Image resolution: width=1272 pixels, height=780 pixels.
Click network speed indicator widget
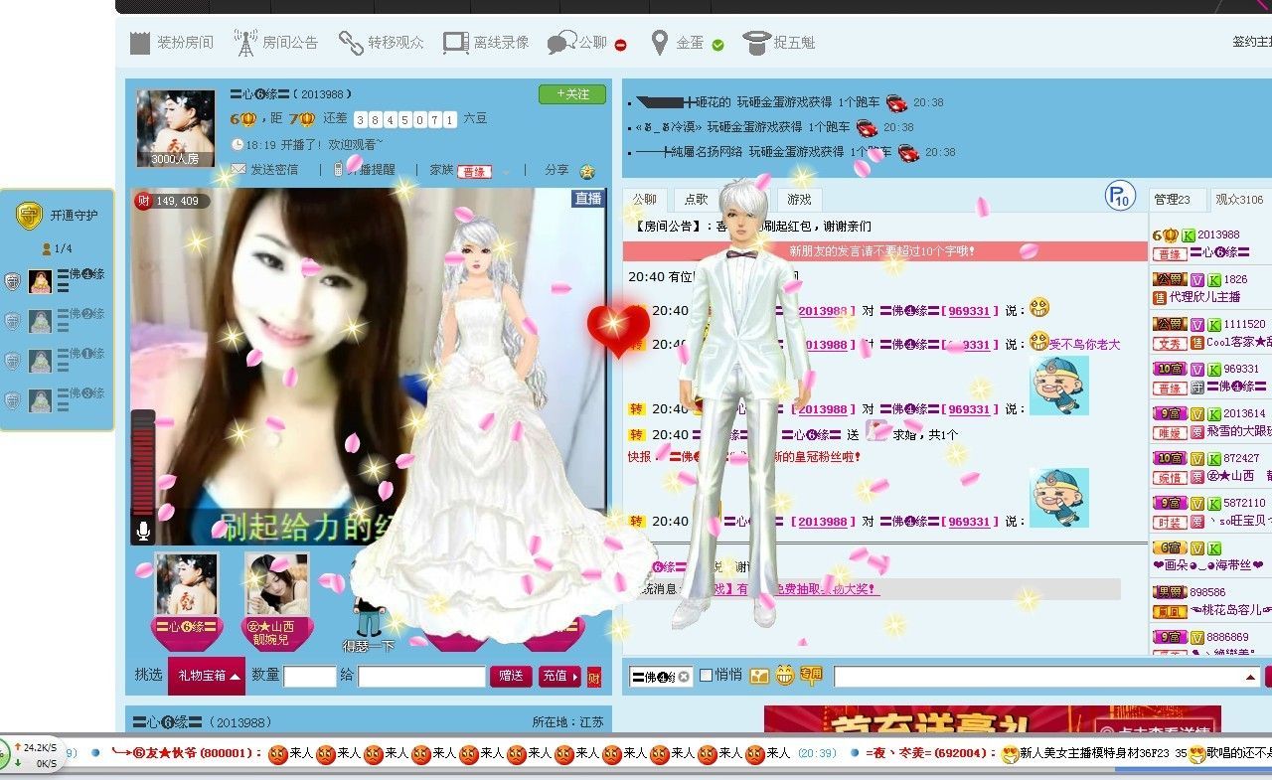tap(32, 754)
